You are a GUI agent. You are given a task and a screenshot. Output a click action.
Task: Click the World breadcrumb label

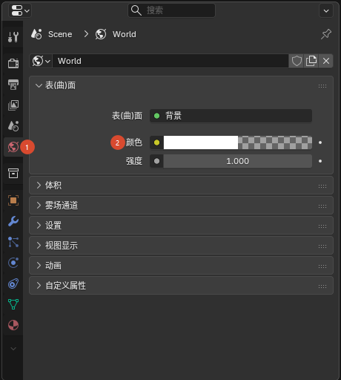point(125,34)
